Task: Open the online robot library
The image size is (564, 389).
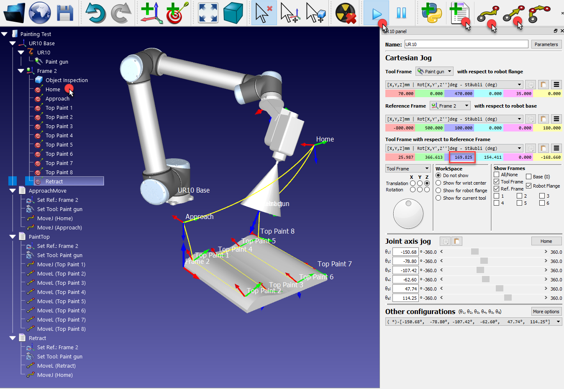Action: pos(39,13)
